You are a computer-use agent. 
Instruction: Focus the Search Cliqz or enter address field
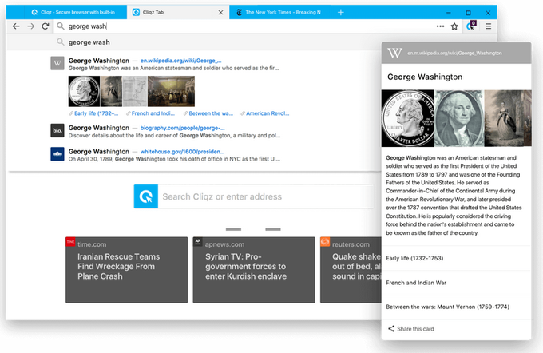[x=266, y=196]
